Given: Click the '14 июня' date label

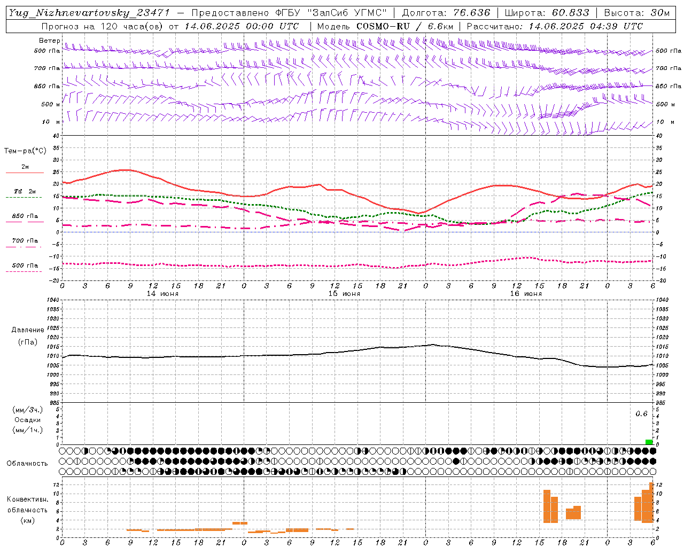Looking at the screenshot, I should click(x=162, y=294).
